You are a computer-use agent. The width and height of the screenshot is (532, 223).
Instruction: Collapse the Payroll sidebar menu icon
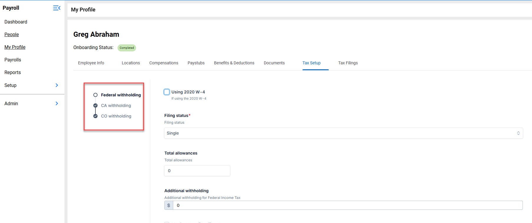tap(57, 8)
